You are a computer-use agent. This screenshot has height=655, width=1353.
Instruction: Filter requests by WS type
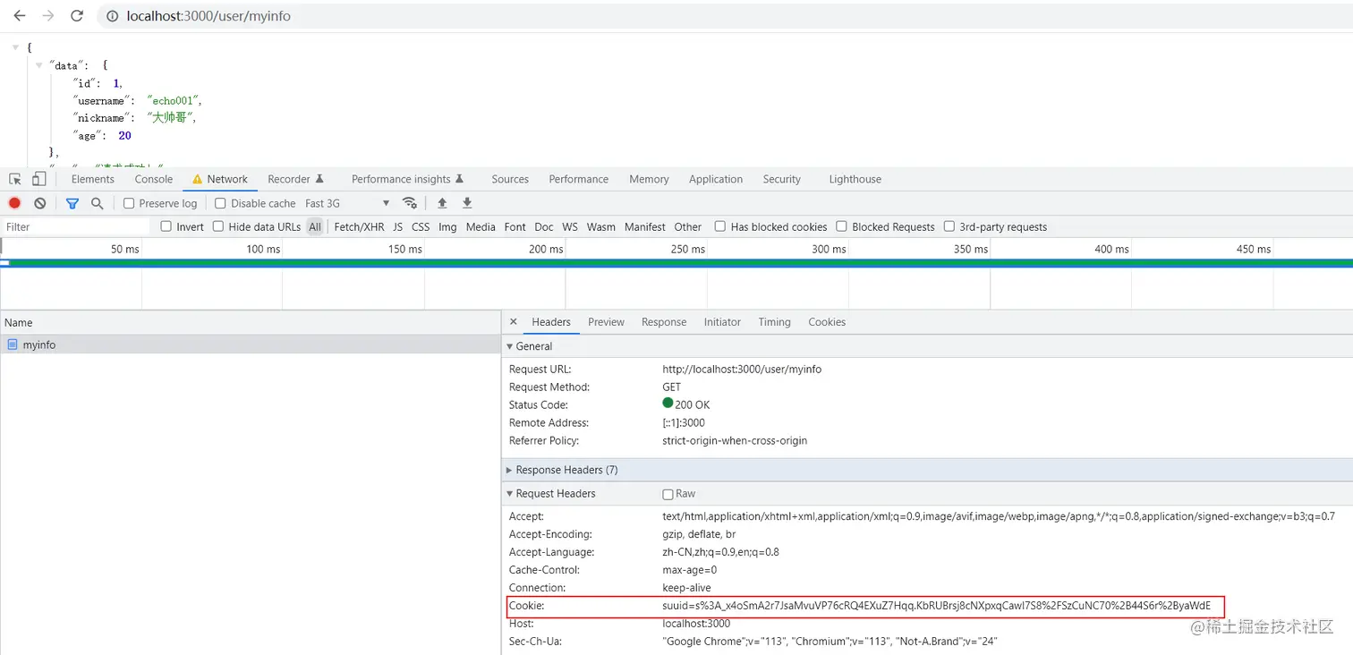pyautogui.click(x=570, y=226)
